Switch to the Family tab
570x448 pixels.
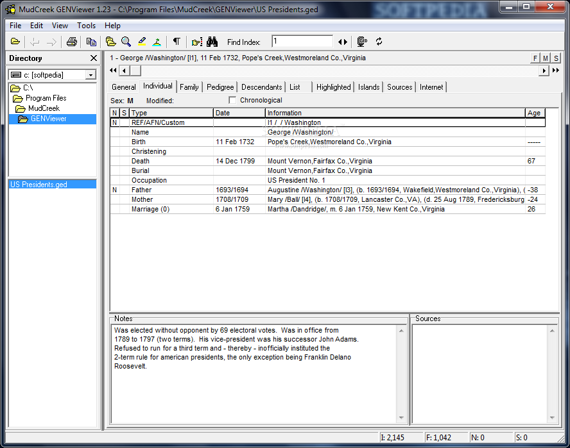click(189, 87)
